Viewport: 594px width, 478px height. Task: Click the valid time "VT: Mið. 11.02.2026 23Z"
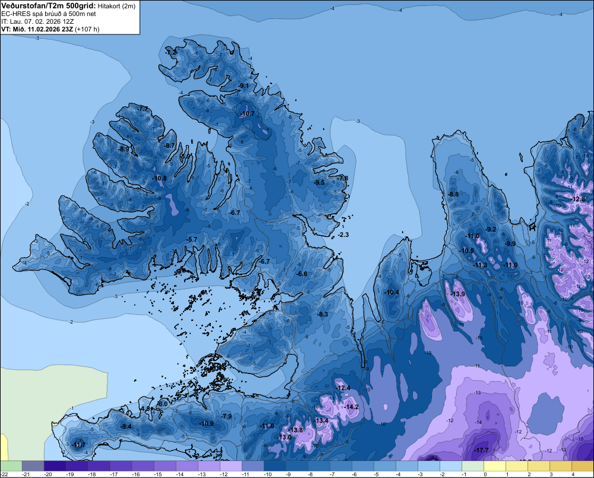click(37, 29)
